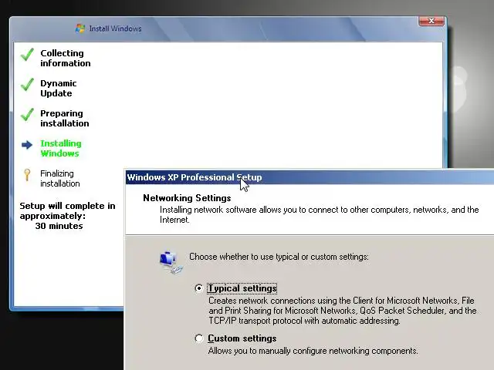Viewport: 494px width, 370px height.
Task: Click the 'Networking Settings' heading
Action: [x=187, y=198]
